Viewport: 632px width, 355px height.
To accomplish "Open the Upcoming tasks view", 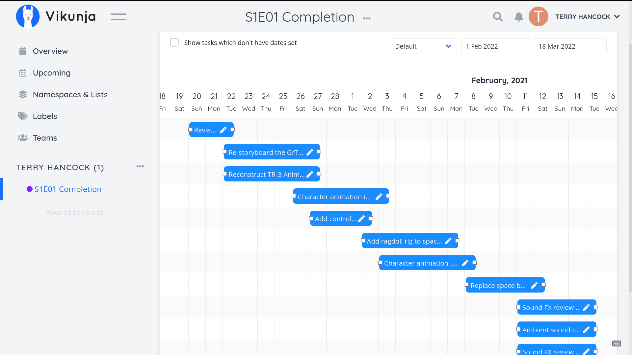I will (x=52, y=73).
